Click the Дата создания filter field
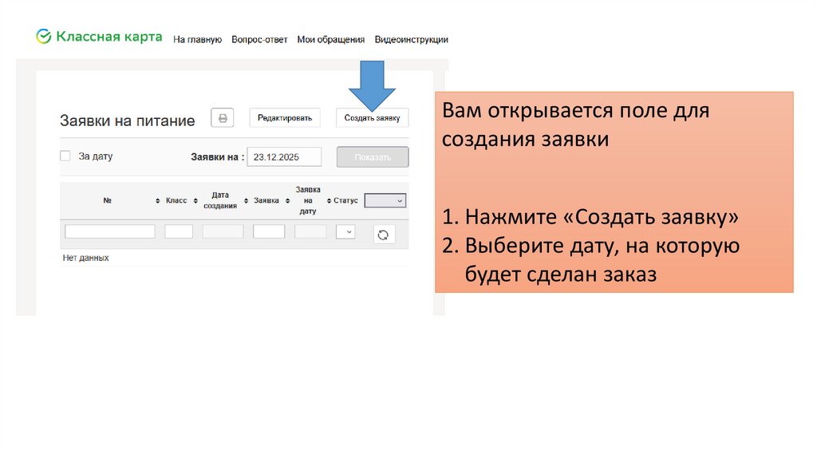Viewport: 817px width, 458px height. 223,231
